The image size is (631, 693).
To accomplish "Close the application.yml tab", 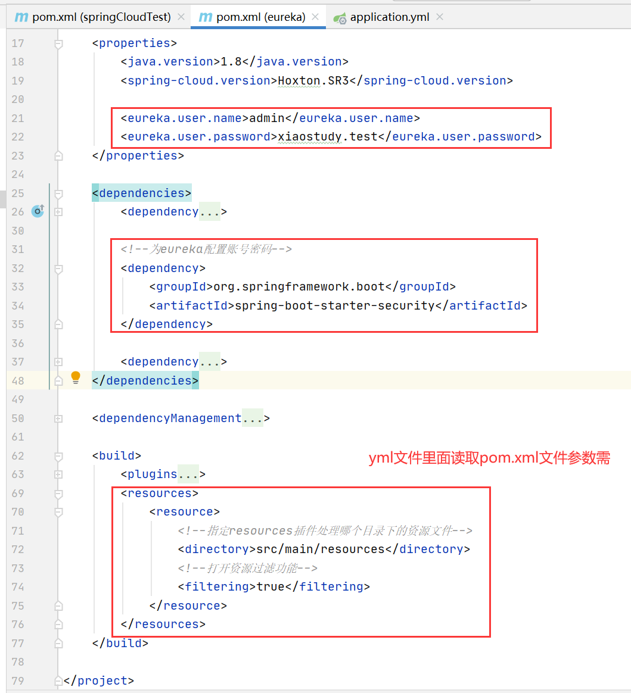I will pos(440,17).
